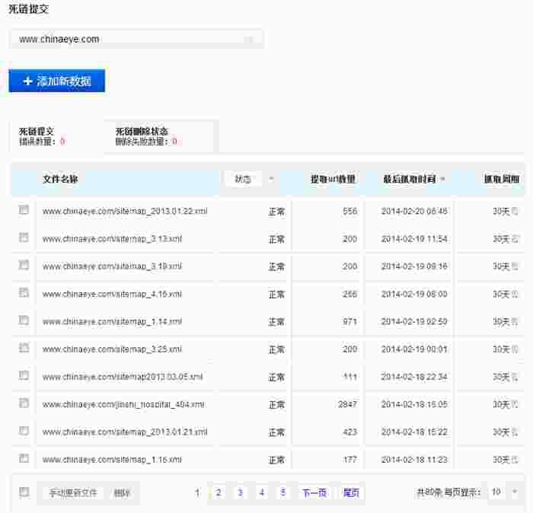Click edit icon next to 30天 for sitemap2013.03.05.xml
This screenshot has width=533, height=513.
click(515, 377)
